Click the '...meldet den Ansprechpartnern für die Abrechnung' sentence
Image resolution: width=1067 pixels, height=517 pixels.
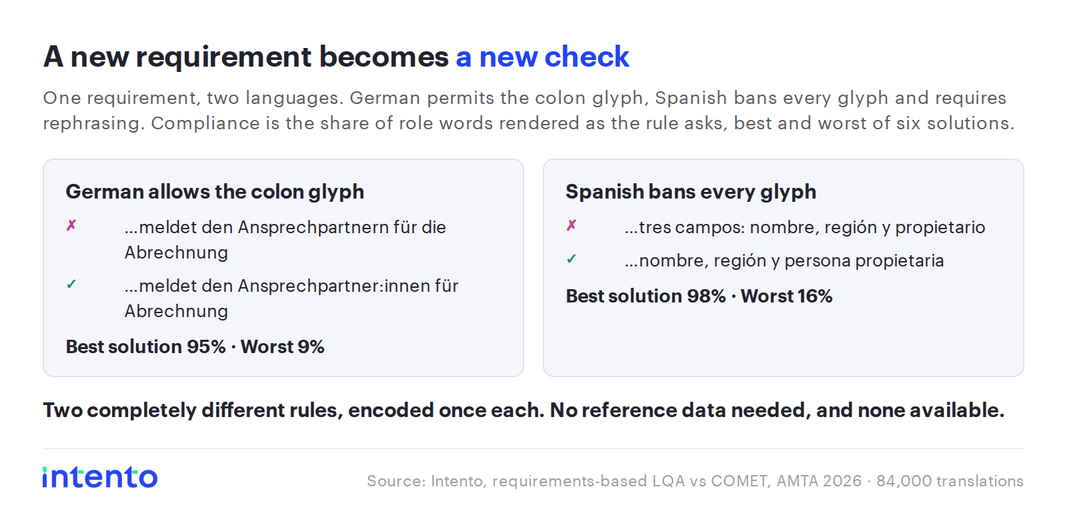click(285, 240)
